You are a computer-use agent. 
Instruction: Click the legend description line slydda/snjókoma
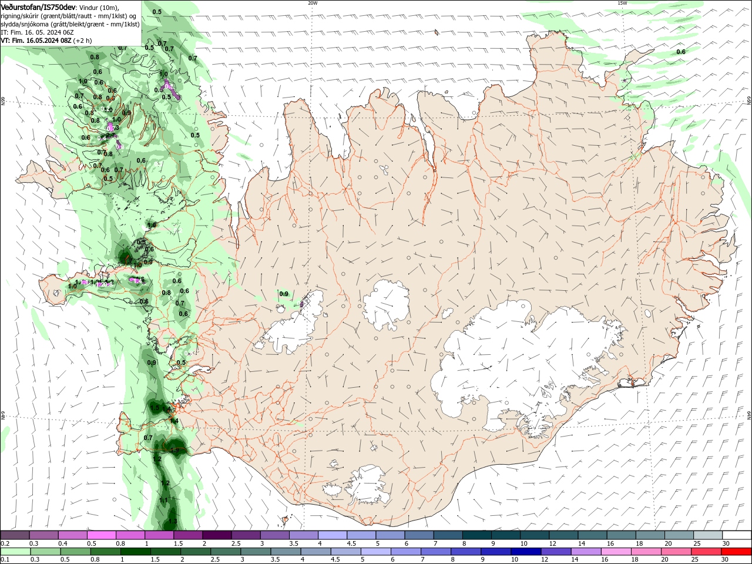pyautogui.click(x=70, y=24)
